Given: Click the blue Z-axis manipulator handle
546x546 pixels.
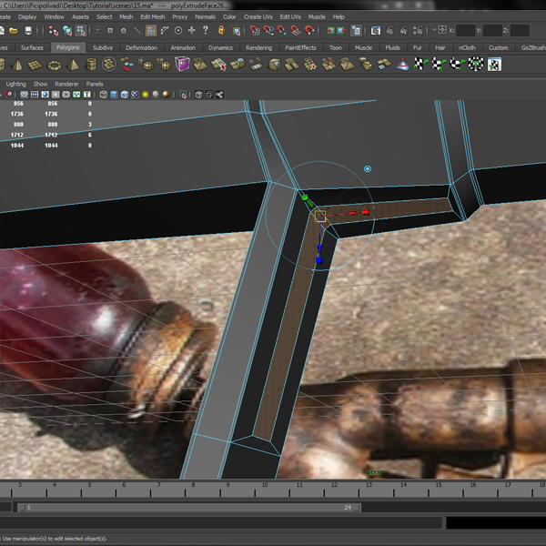Looking at the screenshot, I should point(318,260).
